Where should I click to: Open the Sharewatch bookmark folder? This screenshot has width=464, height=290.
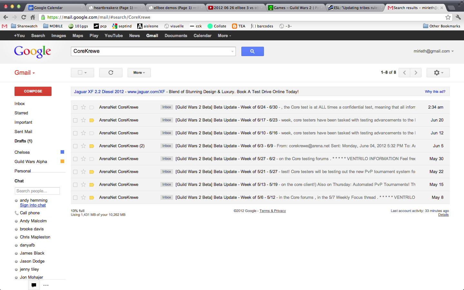24,26
